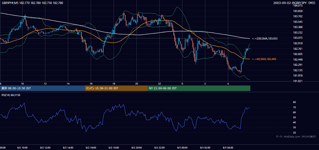Click price axis value 183.858
Screen dimensions: 319x150
[298, 11]
